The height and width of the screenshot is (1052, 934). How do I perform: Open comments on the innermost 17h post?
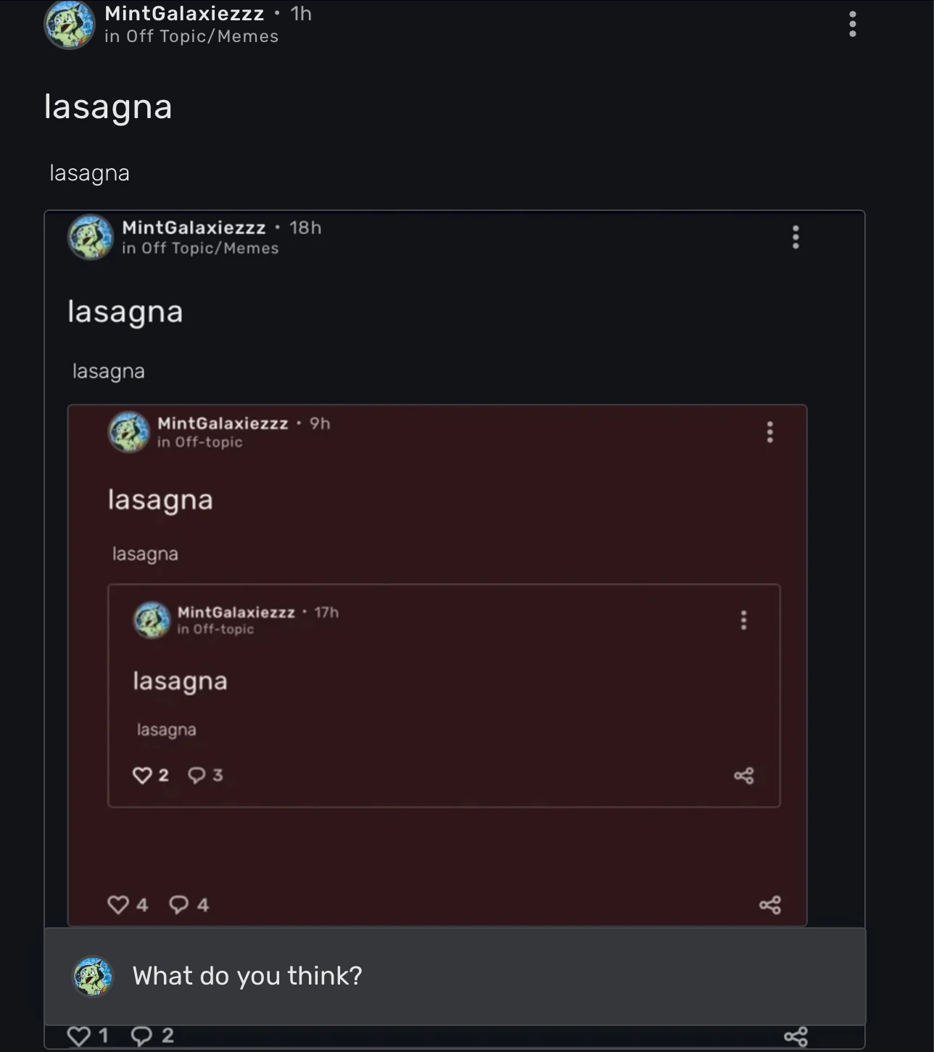coord(196,775)
